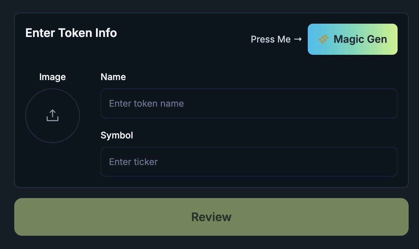Click the rim of the Image upload circle
The image size is (419, 249).
[26, 116]
